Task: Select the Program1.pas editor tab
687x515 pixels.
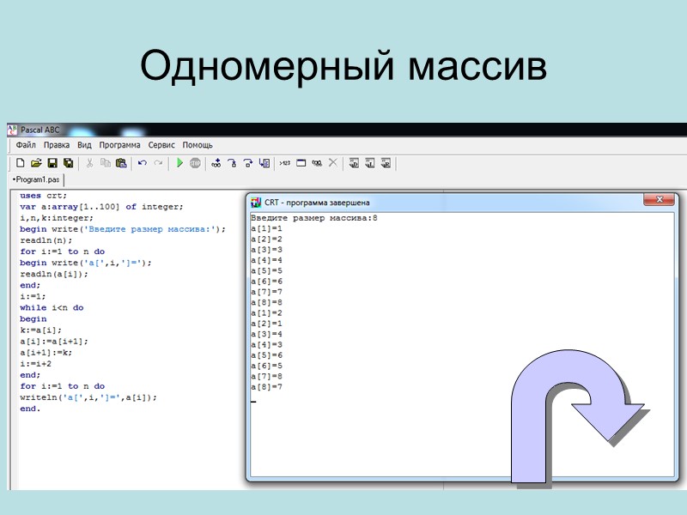Action: pos(39,181)
